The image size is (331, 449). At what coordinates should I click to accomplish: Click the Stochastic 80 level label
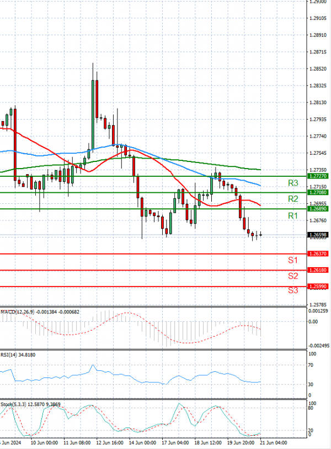click(x=311, y=408)
